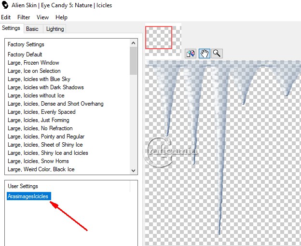Viewport: 301px width, 246px height.
Task: Select the hand pan tool
Action: click(204, 54)
